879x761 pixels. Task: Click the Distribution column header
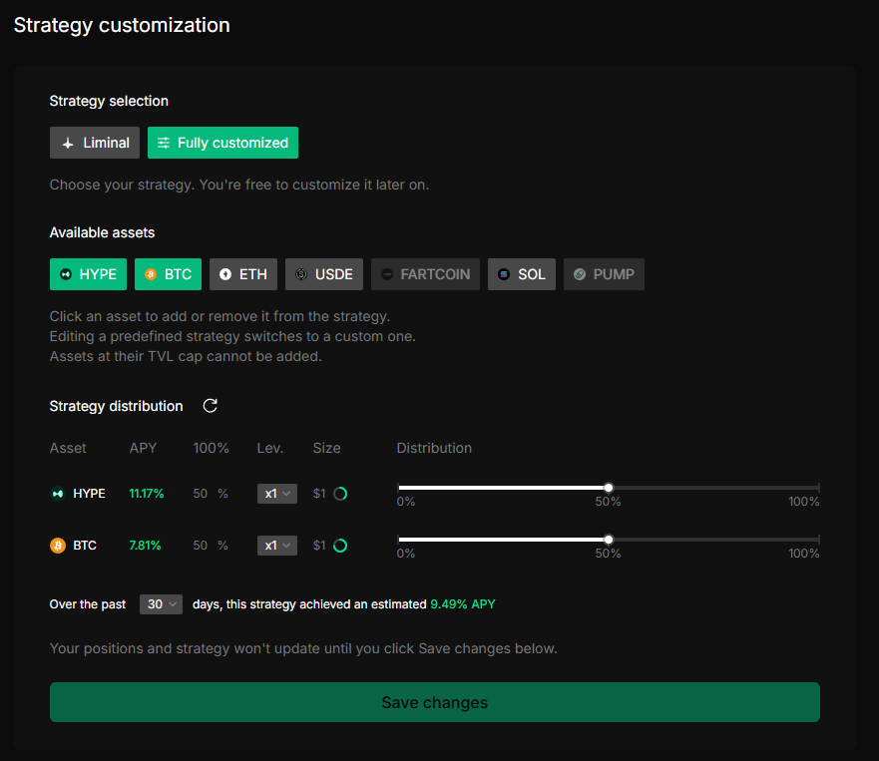[x=434, y=448]
